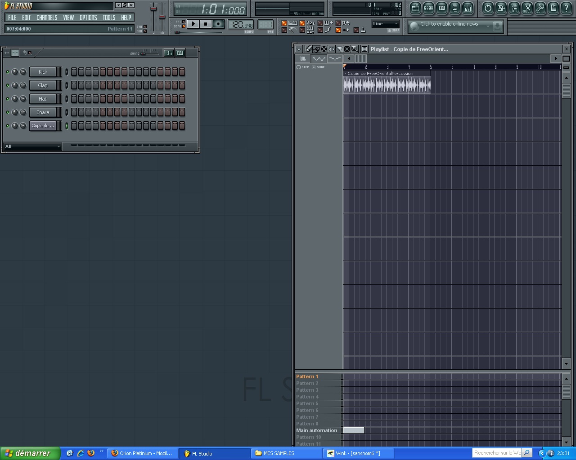Mute the Snare channel green LED
The height and width of the screenshot is (460, 576).
click(8, 112)
